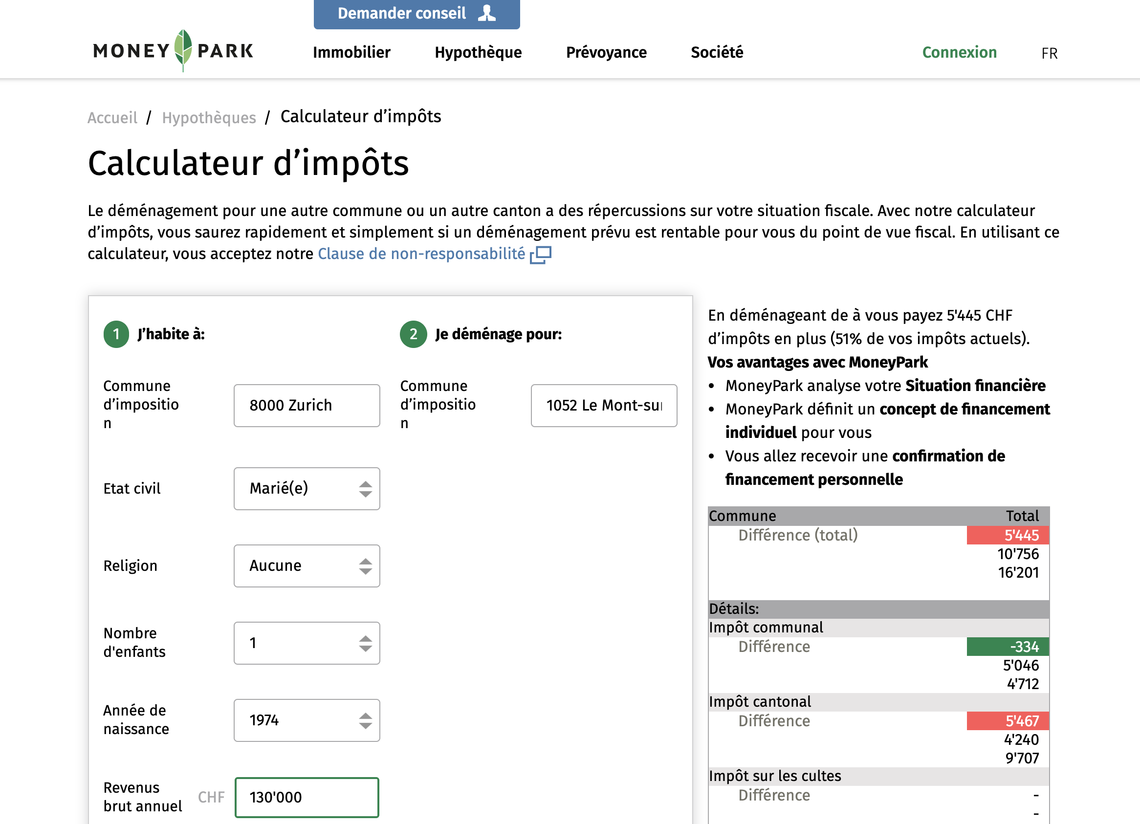This screenshot has height=824, width=1140.
Task: Click the Demander conseil button
Action: (x=416, y=14)
